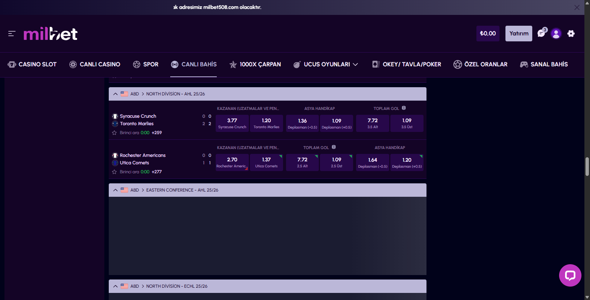590x300 pixels.
Task: Click the NORTH DİVİSİON - AHL 25/26 league title
Action: pyautogui.click(x=175, y=94)
